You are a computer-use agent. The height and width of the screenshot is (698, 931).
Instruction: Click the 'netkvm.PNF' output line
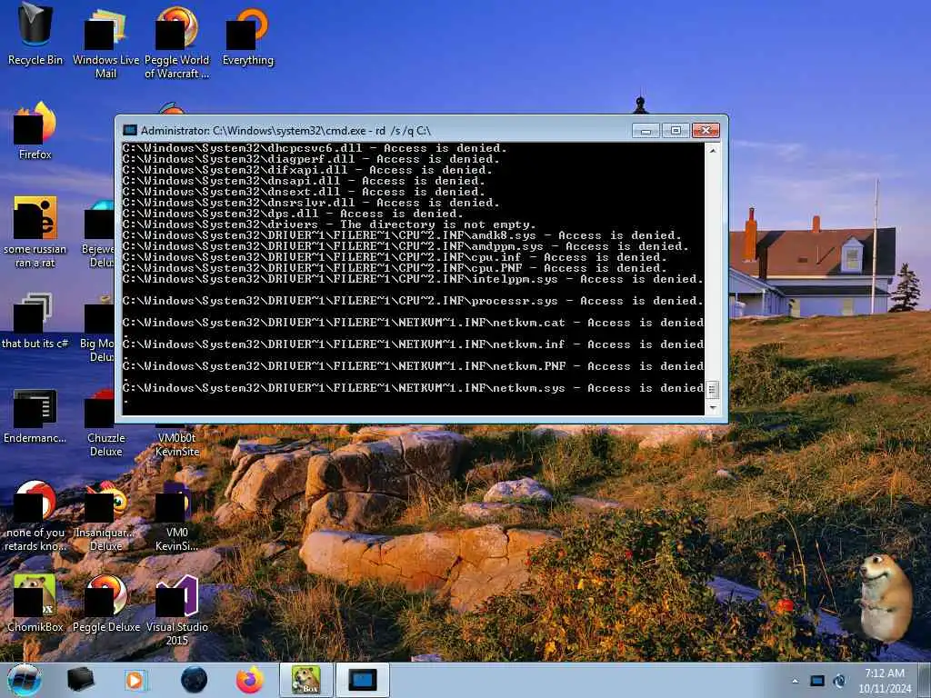tap(413, 366)
